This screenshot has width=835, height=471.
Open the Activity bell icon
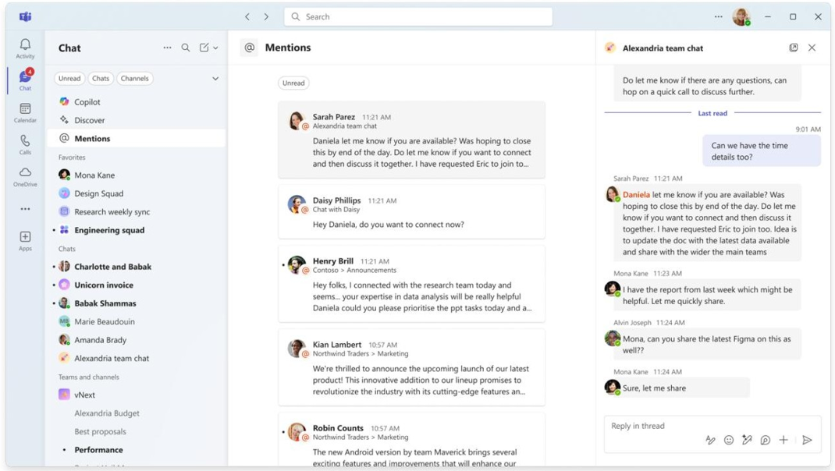(25, 48)
